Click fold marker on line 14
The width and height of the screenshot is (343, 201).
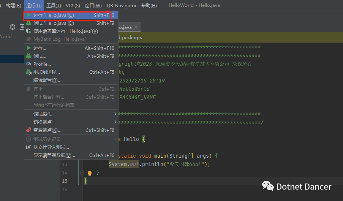pos(82,173)
